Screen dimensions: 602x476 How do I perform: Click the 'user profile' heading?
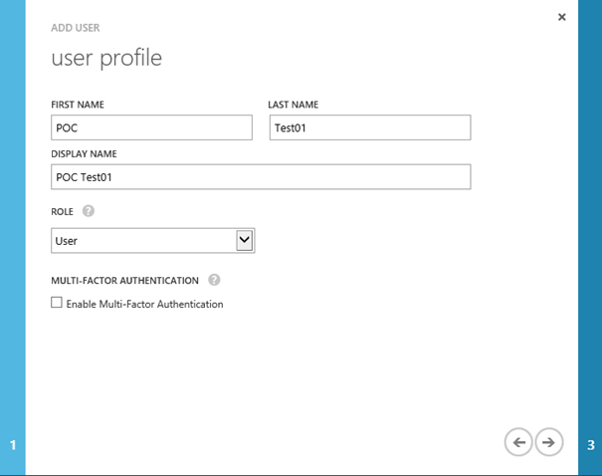pos(106,59)
